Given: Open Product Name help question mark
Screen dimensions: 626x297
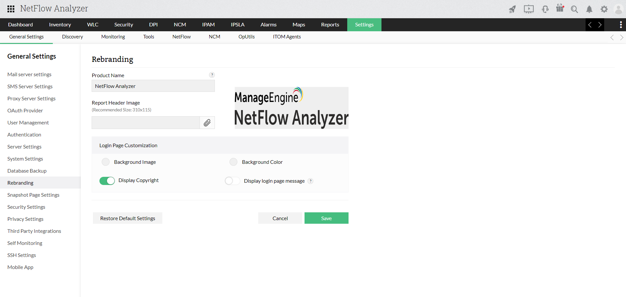Looking at the screenshot, I should tap(212, 75).
